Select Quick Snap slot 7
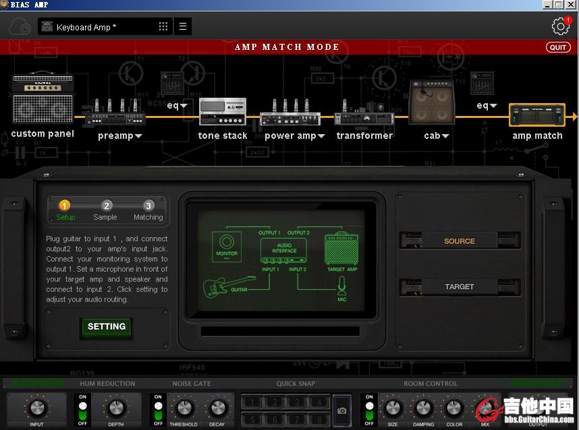Viewport: 579px width, 430px height. (297, 419)
